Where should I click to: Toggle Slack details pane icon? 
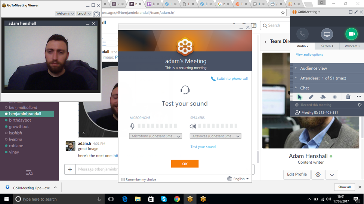coord(254,25)
